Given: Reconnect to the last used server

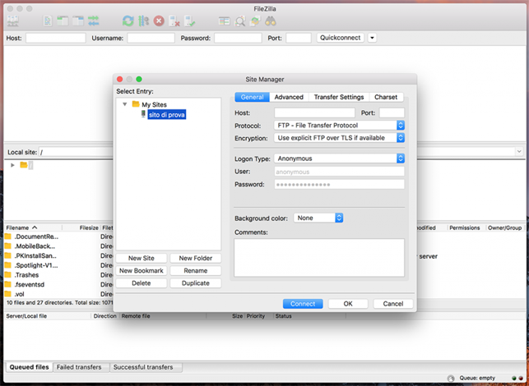Looking at the screenshot, I should [189, 21].
